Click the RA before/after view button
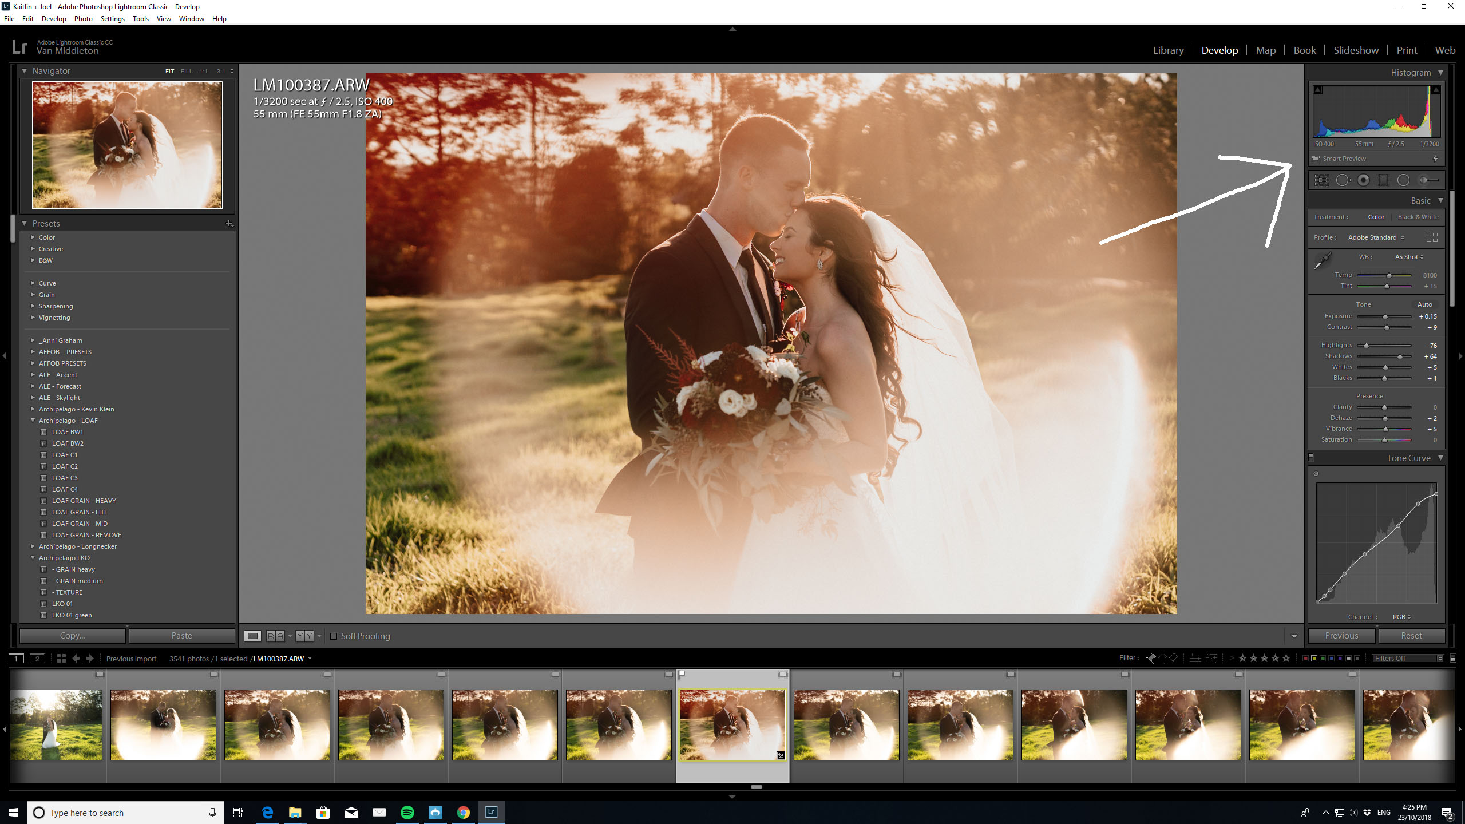Viewport: 1465px width, 824px height. 276,636
